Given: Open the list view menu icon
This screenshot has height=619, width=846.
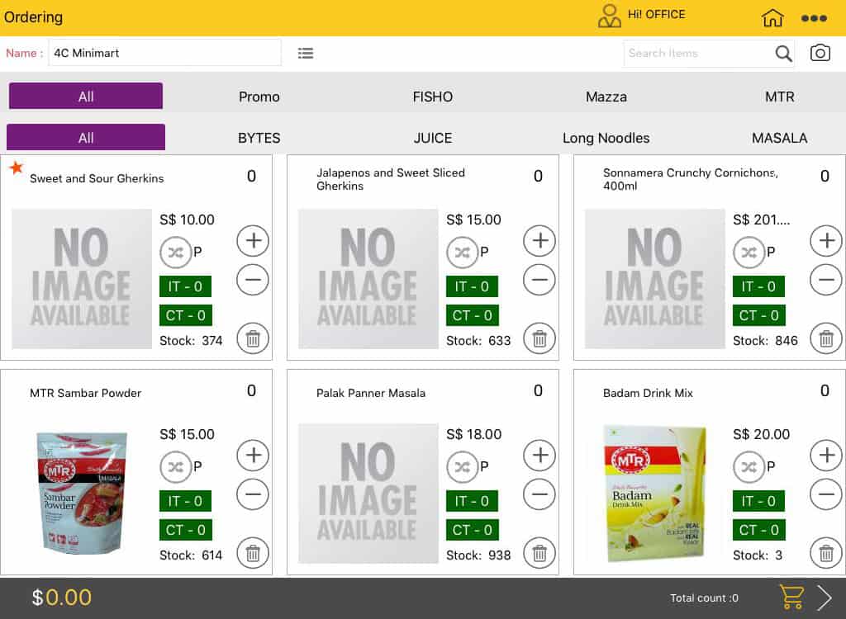Looking at the screenshot, I should [x=306, y=53].
